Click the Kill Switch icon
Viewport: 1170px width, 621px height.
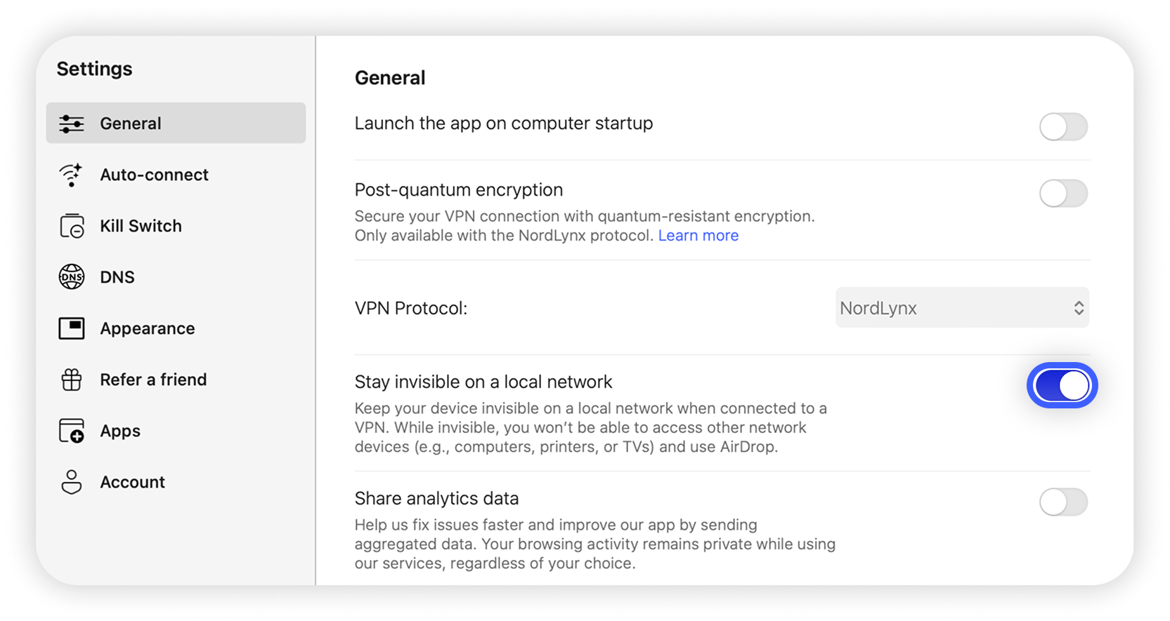[x=72, y=226]
